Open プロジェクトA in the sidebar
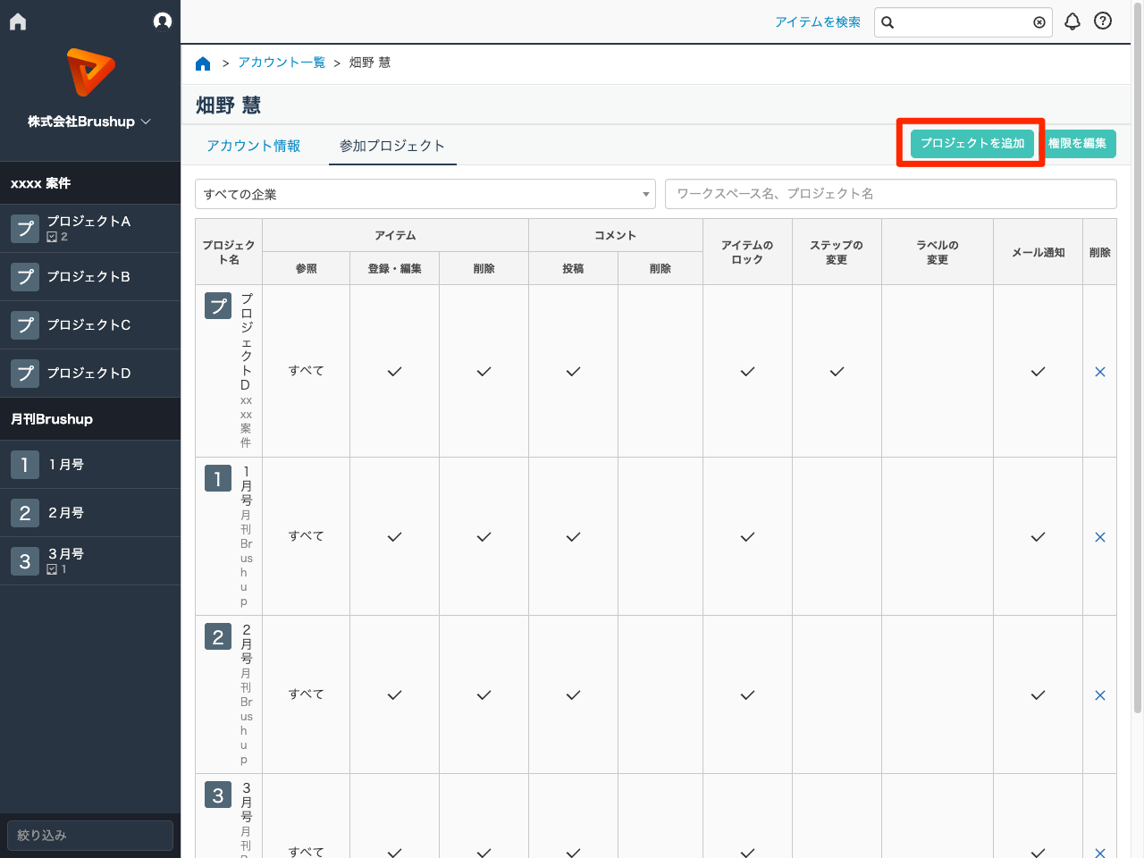Image resolution: width=1144 pixels, height=858 pixels. (90, 229)
